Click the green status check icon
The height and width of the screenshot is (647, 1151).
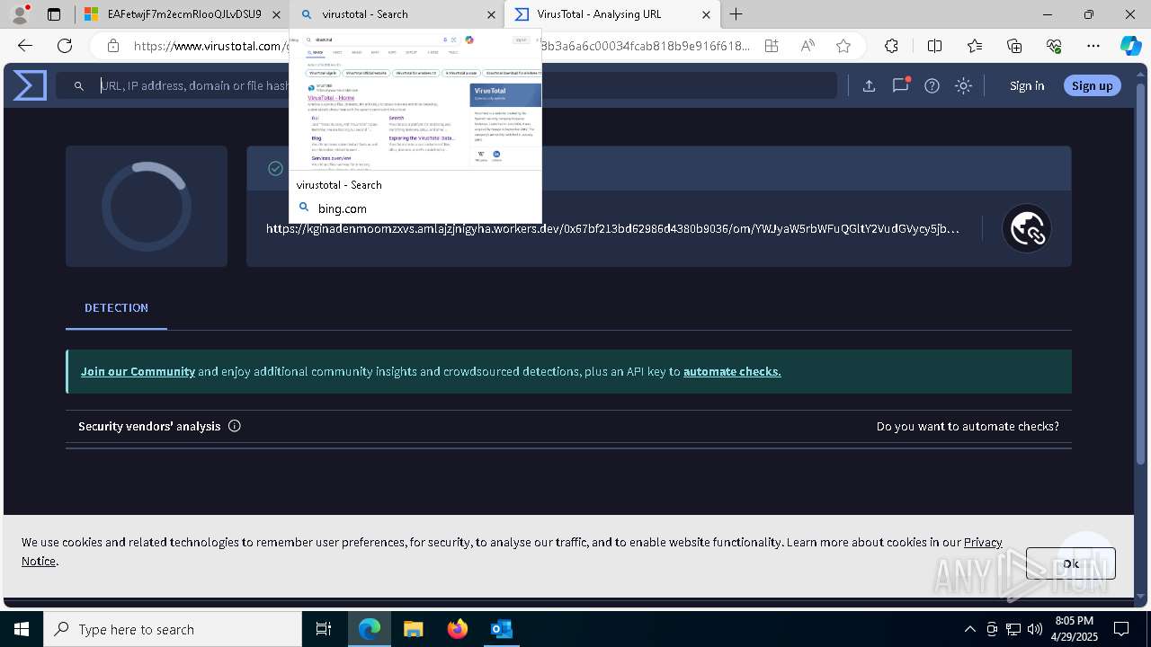[x=276, y=168]
